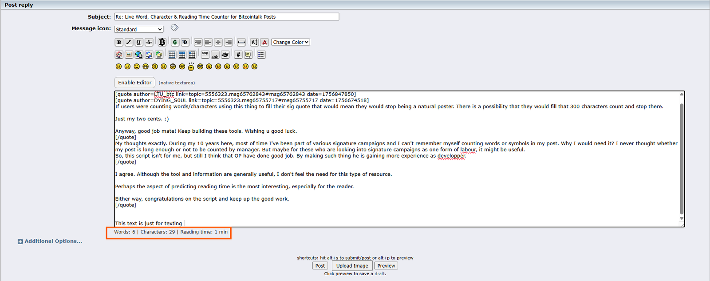Click the line starting 'Anyway, good job mate!'
The image size is (710, 281).
click(x=206, y=131)
